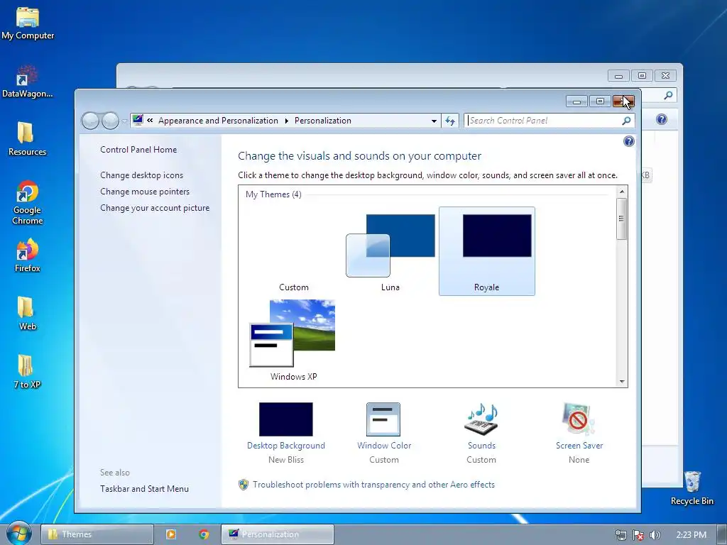
Task: Open Change your account picture
Action: point(155,208)
